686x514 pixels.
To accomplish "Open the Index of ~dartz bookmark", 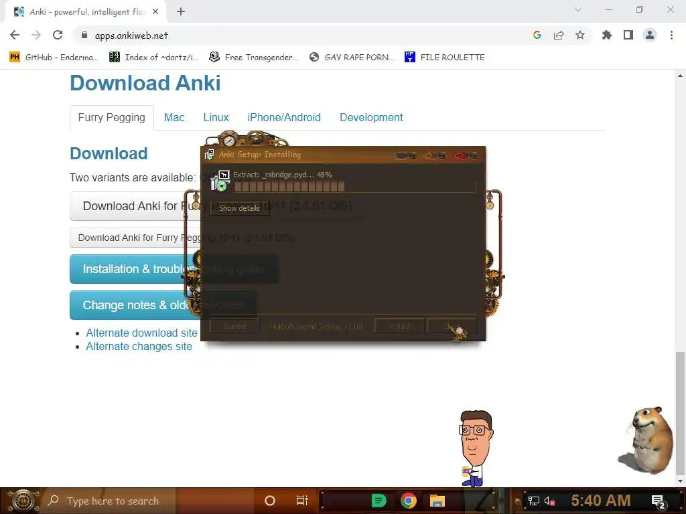I will [x=154, y=58].
